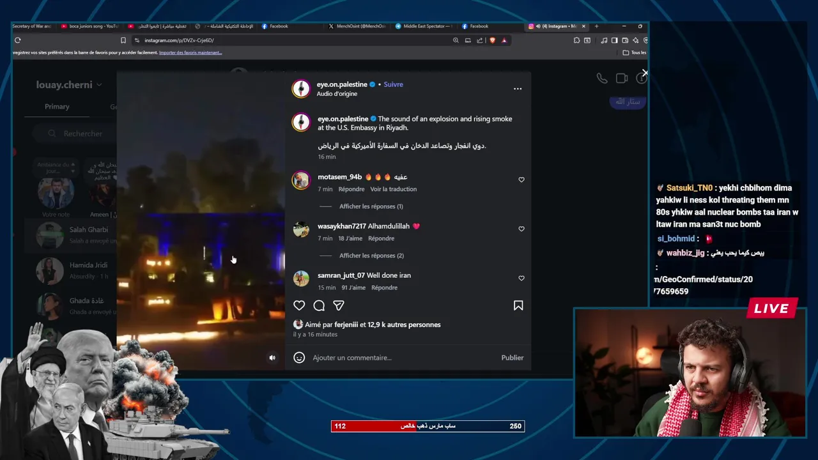This screenshot has height=460, width=818.
Task: Like the post with the heart icon
Action: tap(299, 305)
